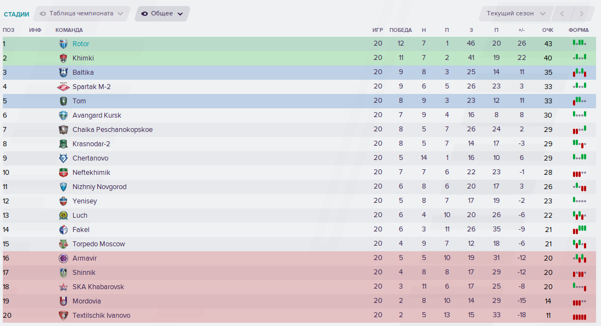Switch to the СТАДИИ tab
Screen dimensions: 601x326
point(16,14)
